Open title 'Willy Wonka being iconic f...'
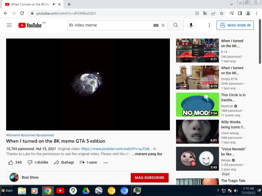This screenshot has width=262, height=196. point(233,125)
